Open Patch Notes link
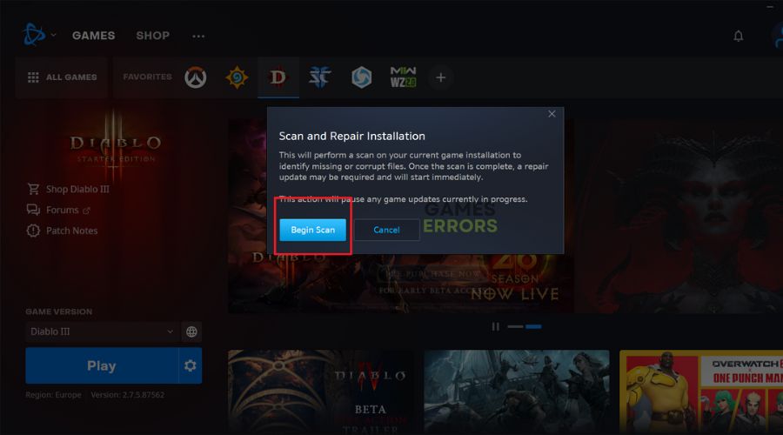Image resolution: width=783 pixels, height=435 pixels. [72, 231]
